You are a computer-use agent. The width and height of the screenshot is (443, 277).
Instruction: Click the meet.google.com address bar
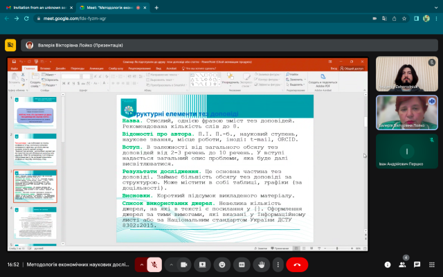coord(208,22)
